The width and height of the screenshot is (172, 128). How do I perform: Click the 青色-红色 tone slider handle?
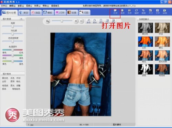pos(12,50)
